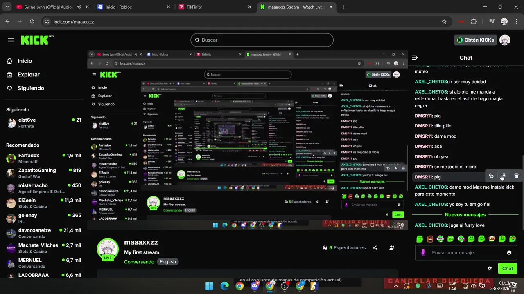Go back in browser
Viewport: 524px width, 294px height.
coord(8,22)
